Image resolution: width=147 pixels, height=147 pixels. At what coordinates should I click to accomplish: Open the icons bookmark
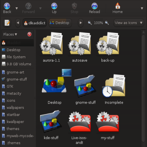(x=18, y=101)
